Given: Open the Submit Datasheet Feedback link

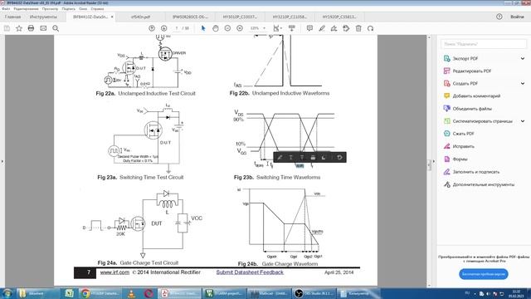Looking at the screenshot, I should (250, 272).
